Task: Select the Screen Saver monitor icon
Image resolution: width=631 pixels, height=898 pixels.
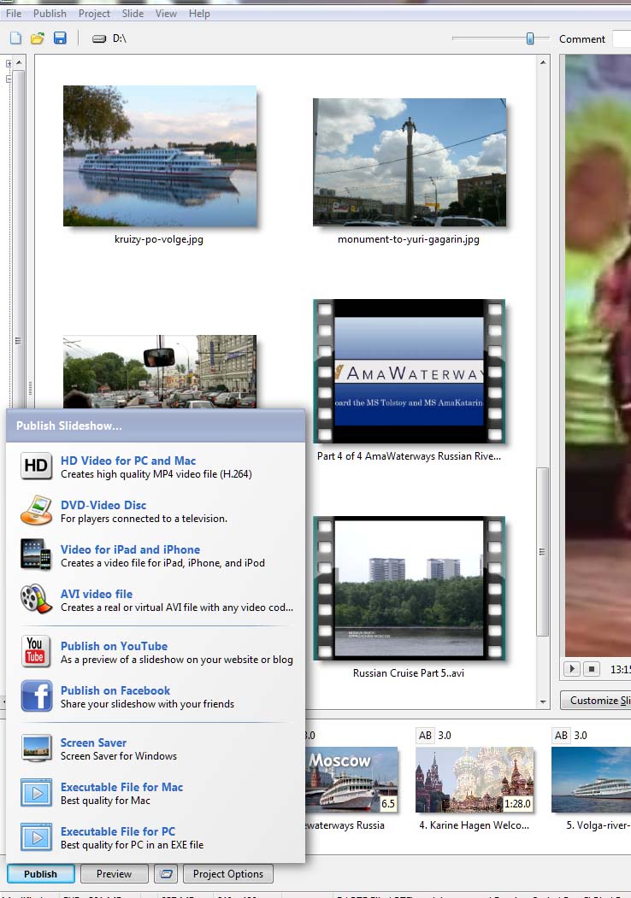Action: pyautogui.click(x=36, y=748)
